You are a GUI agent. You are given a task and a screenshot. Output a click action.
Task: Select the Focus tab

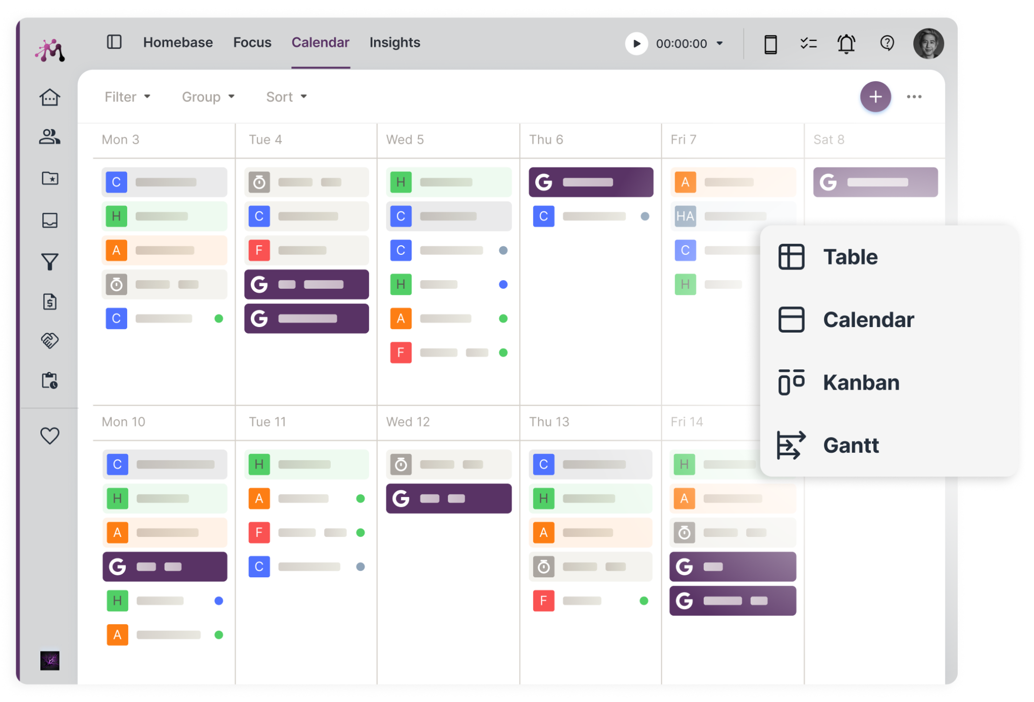click(x=252, y=42)
